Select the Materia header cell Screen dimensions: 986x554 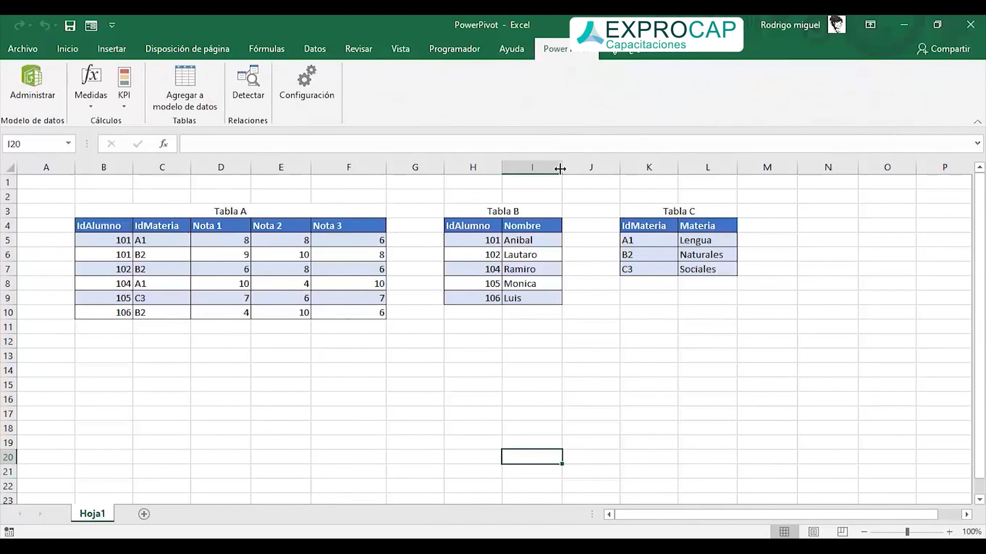pyautogui.click(x=708, y=226)
